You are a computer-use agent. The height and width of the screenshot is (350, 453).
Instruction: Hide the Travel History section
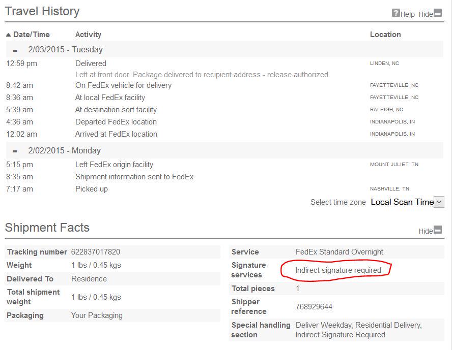(426, 14)
